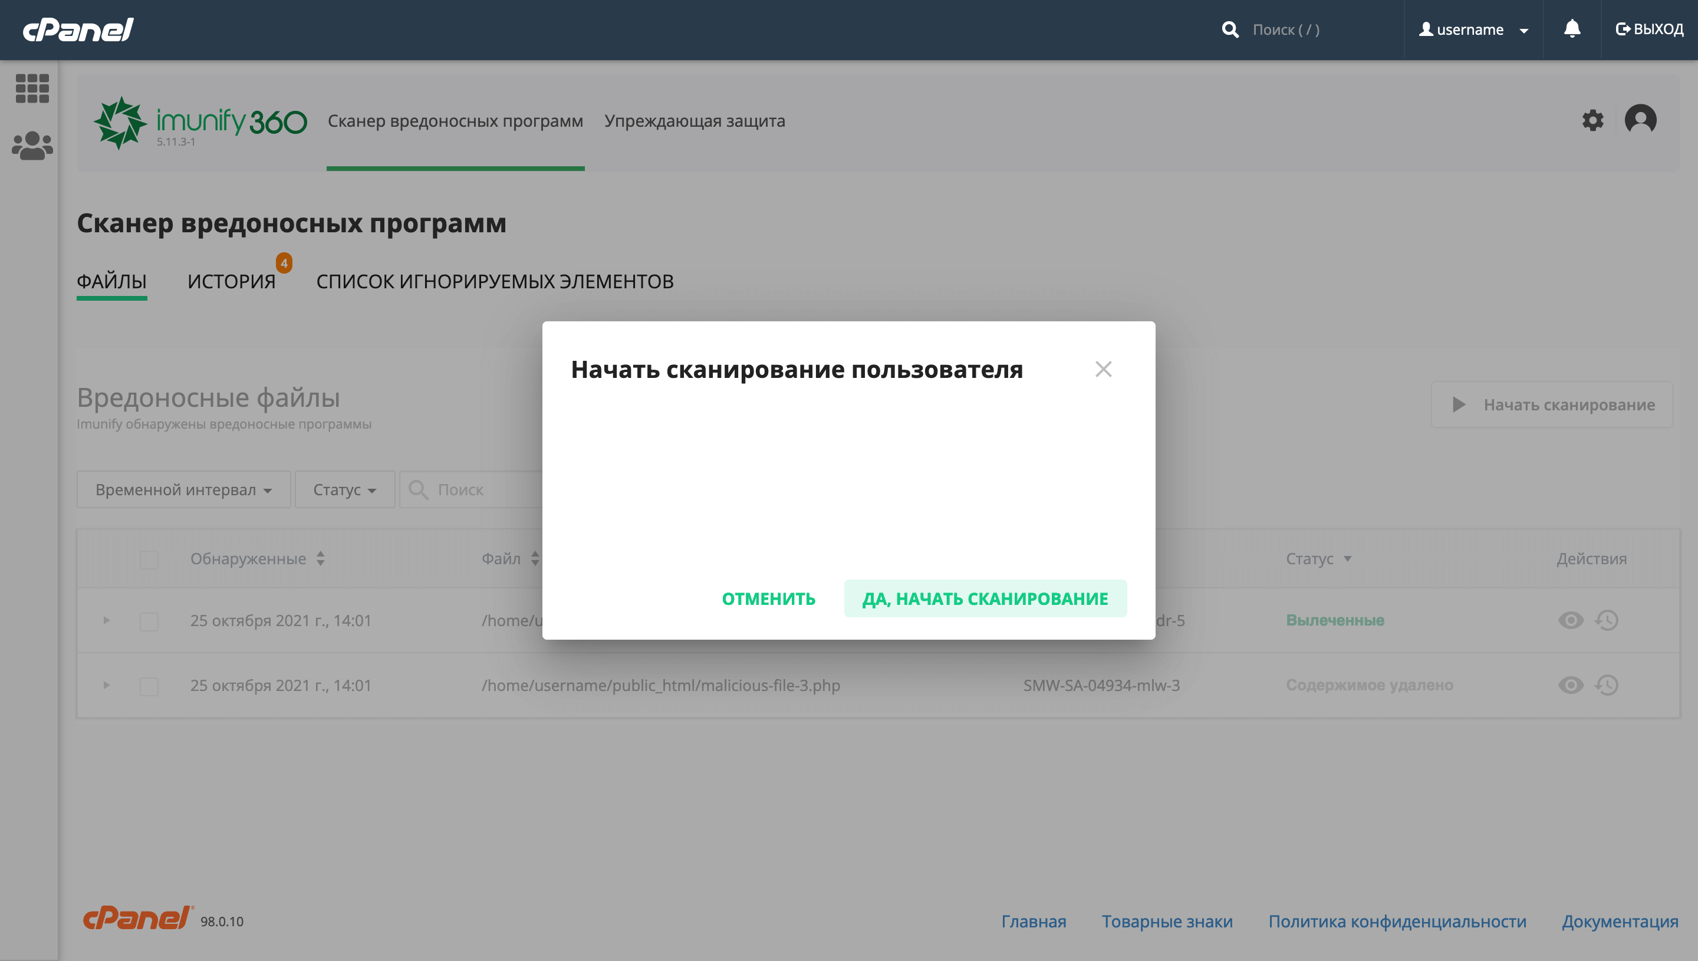The image size is (1698, 961).
Task: Select the Статус dropdown filter
Action: tap(342, 489)
